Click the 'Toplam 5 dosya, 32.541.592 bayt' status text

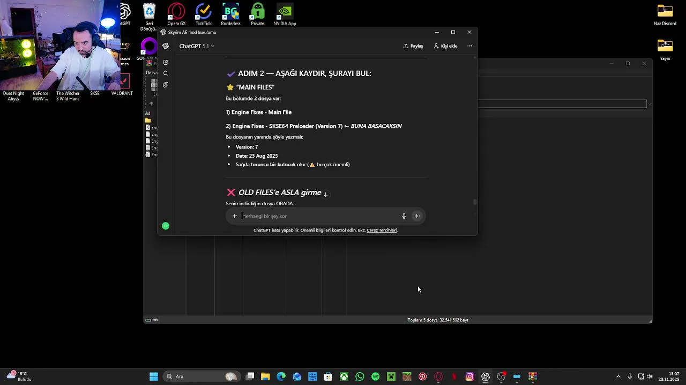(438, 320)
